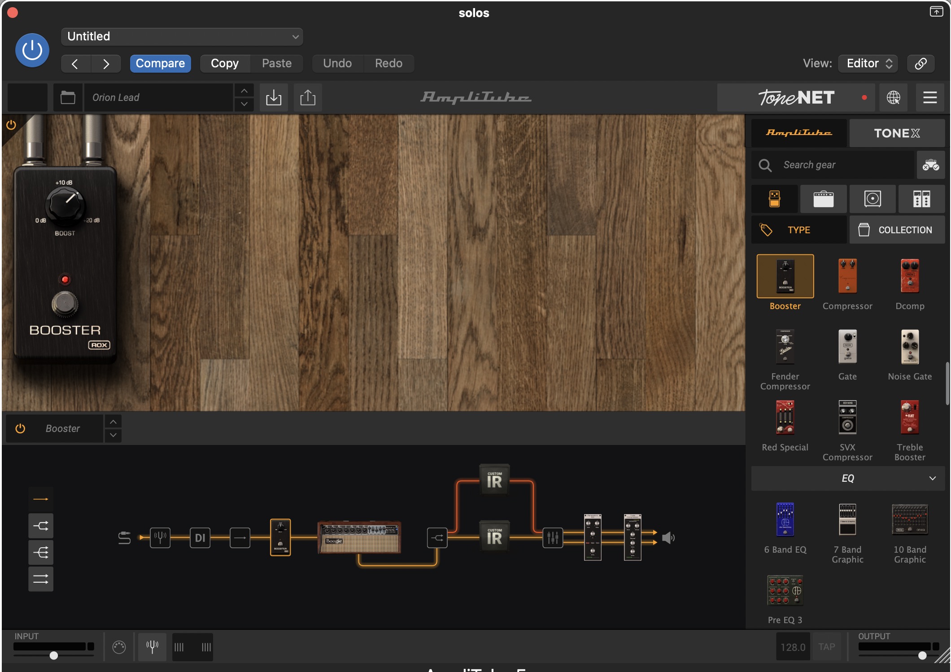Switch to the COLLECTION tab

[897, 230]
